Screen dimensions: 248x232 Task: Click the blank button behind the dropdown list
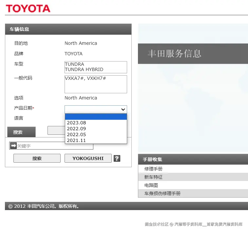coord(56,131)
